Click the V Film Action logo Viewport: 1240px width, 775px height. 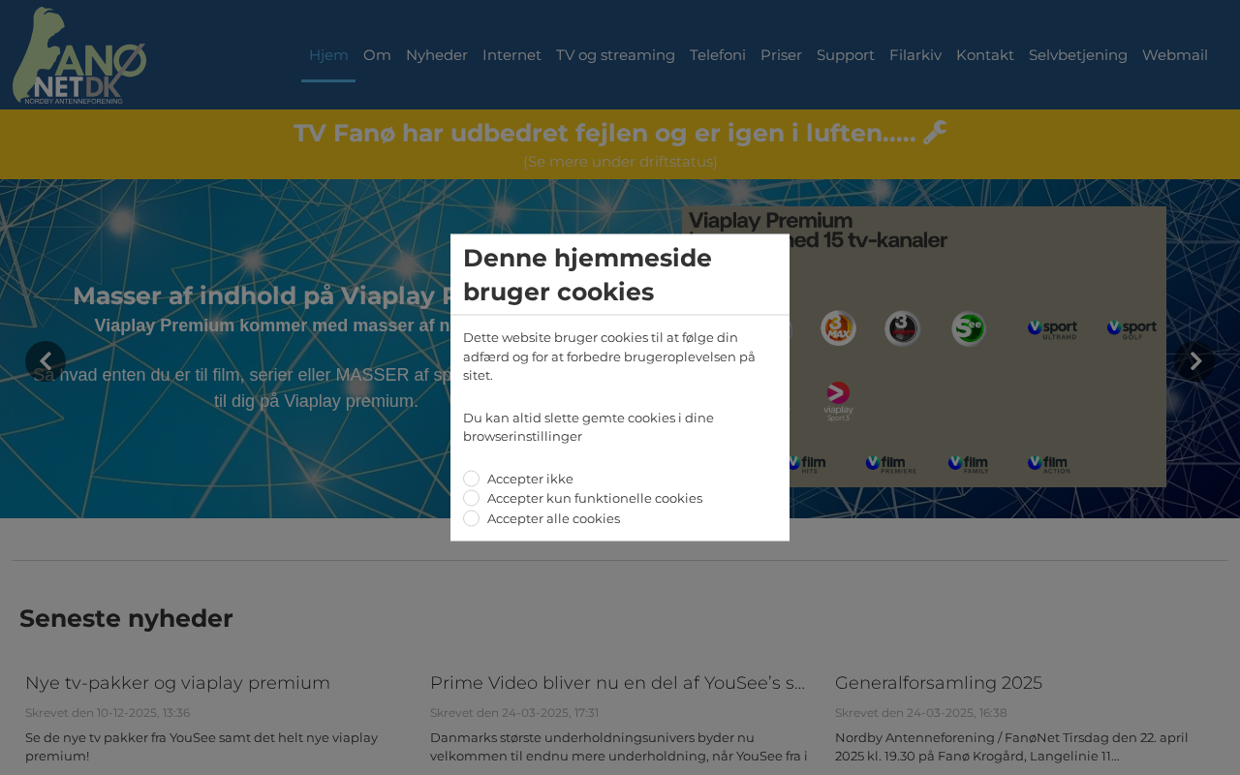1049,464
